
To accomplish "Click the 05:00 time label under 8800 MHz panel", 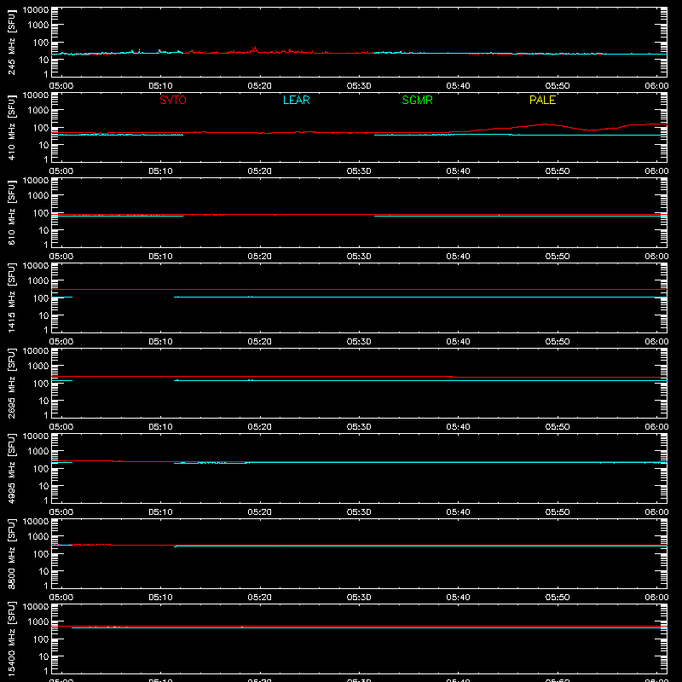I will (x=61, y=598).
